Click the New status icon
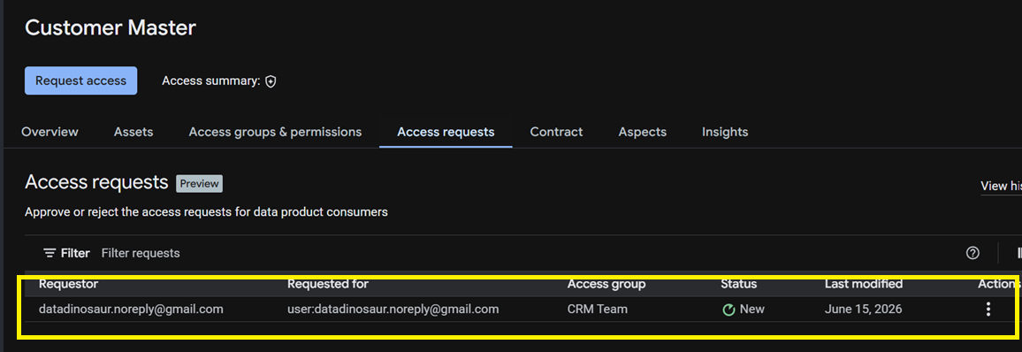 tap(729, 310)
